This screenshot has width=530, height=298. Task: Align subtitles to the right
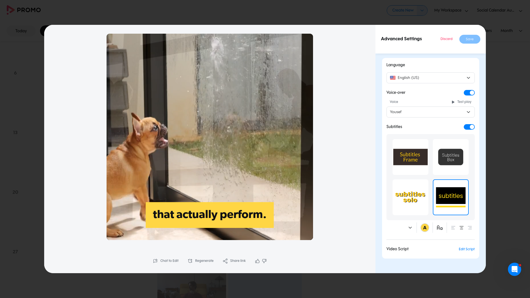click(x=470, y=228)
